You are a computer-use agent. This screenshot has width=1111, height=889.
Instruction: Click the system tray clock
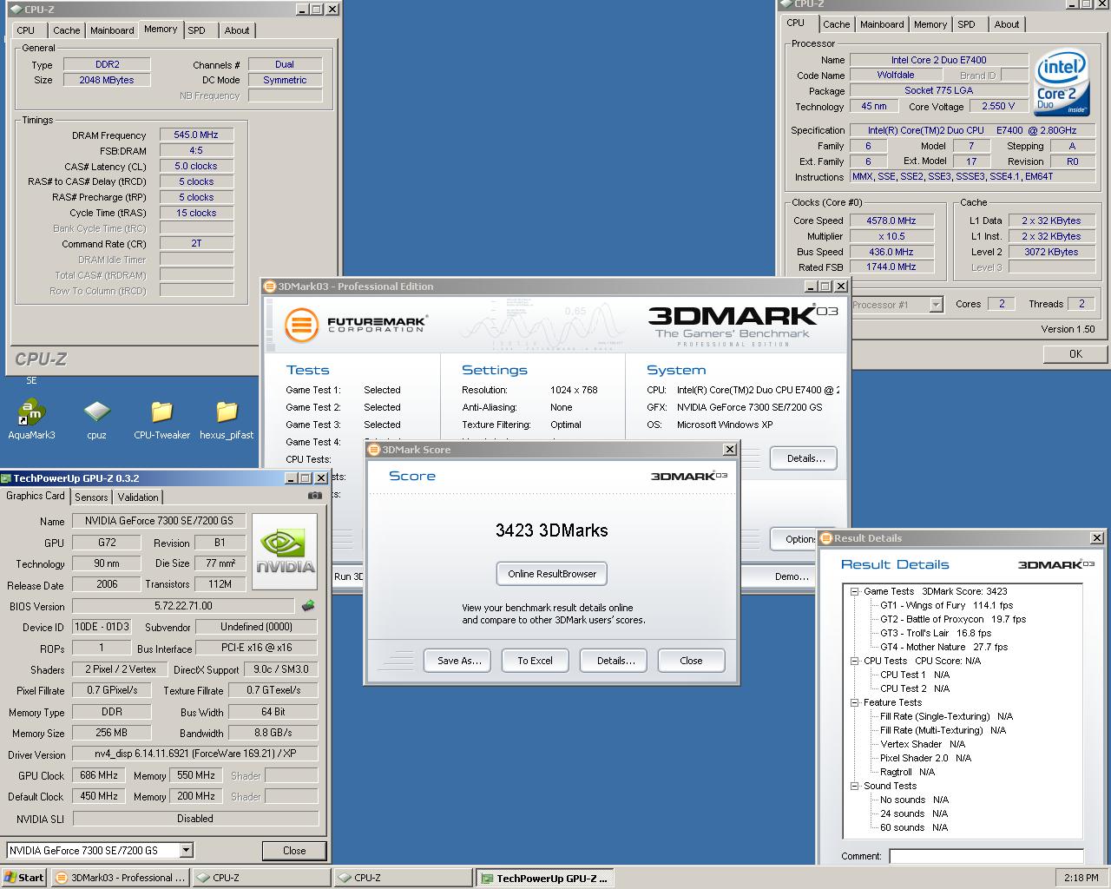(x=1081, y=878)
